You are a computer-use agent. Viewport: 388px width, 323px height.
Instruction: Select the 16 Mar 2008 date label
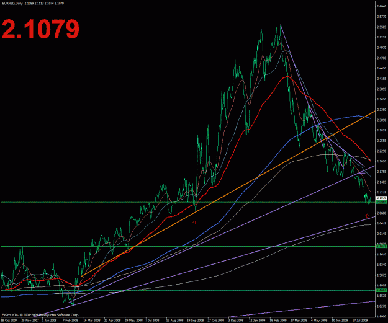tap(92, 321)
